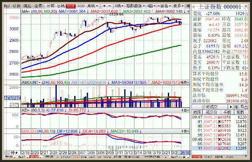Screen dimensions: 252x162
Task: Click the play arrow beside 分时成交
Action: pos(231,107)
